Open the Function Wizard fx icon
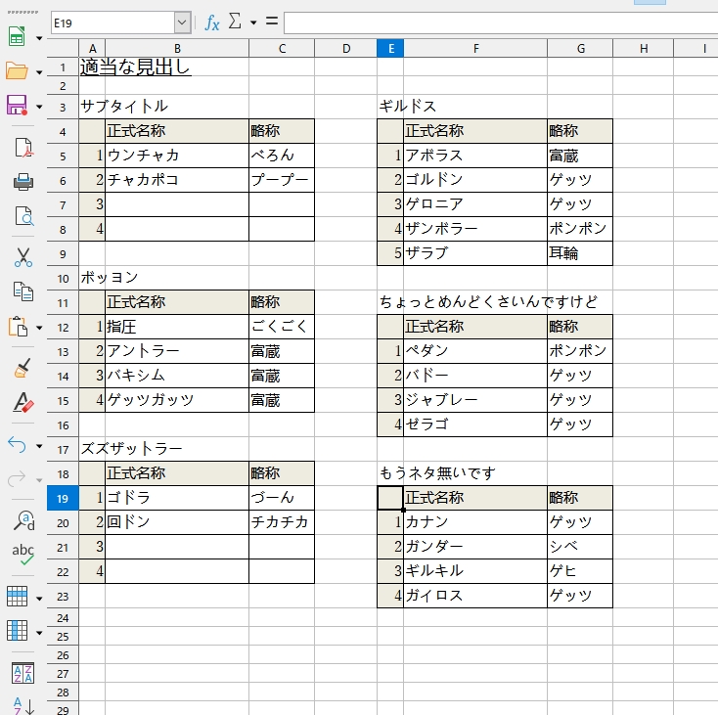This screenshot has width=718, height=715. [x=211, y=22]
